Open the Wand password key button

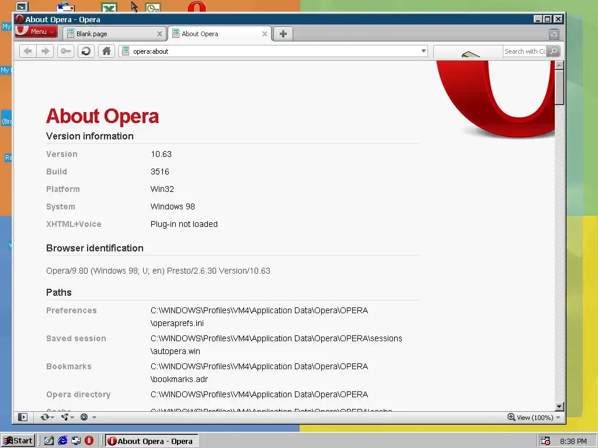point(65,51)
